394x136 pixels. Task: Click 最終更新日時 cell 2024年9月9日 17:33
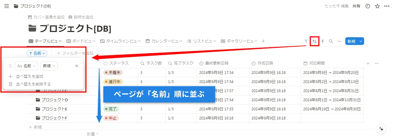point(216,109)
